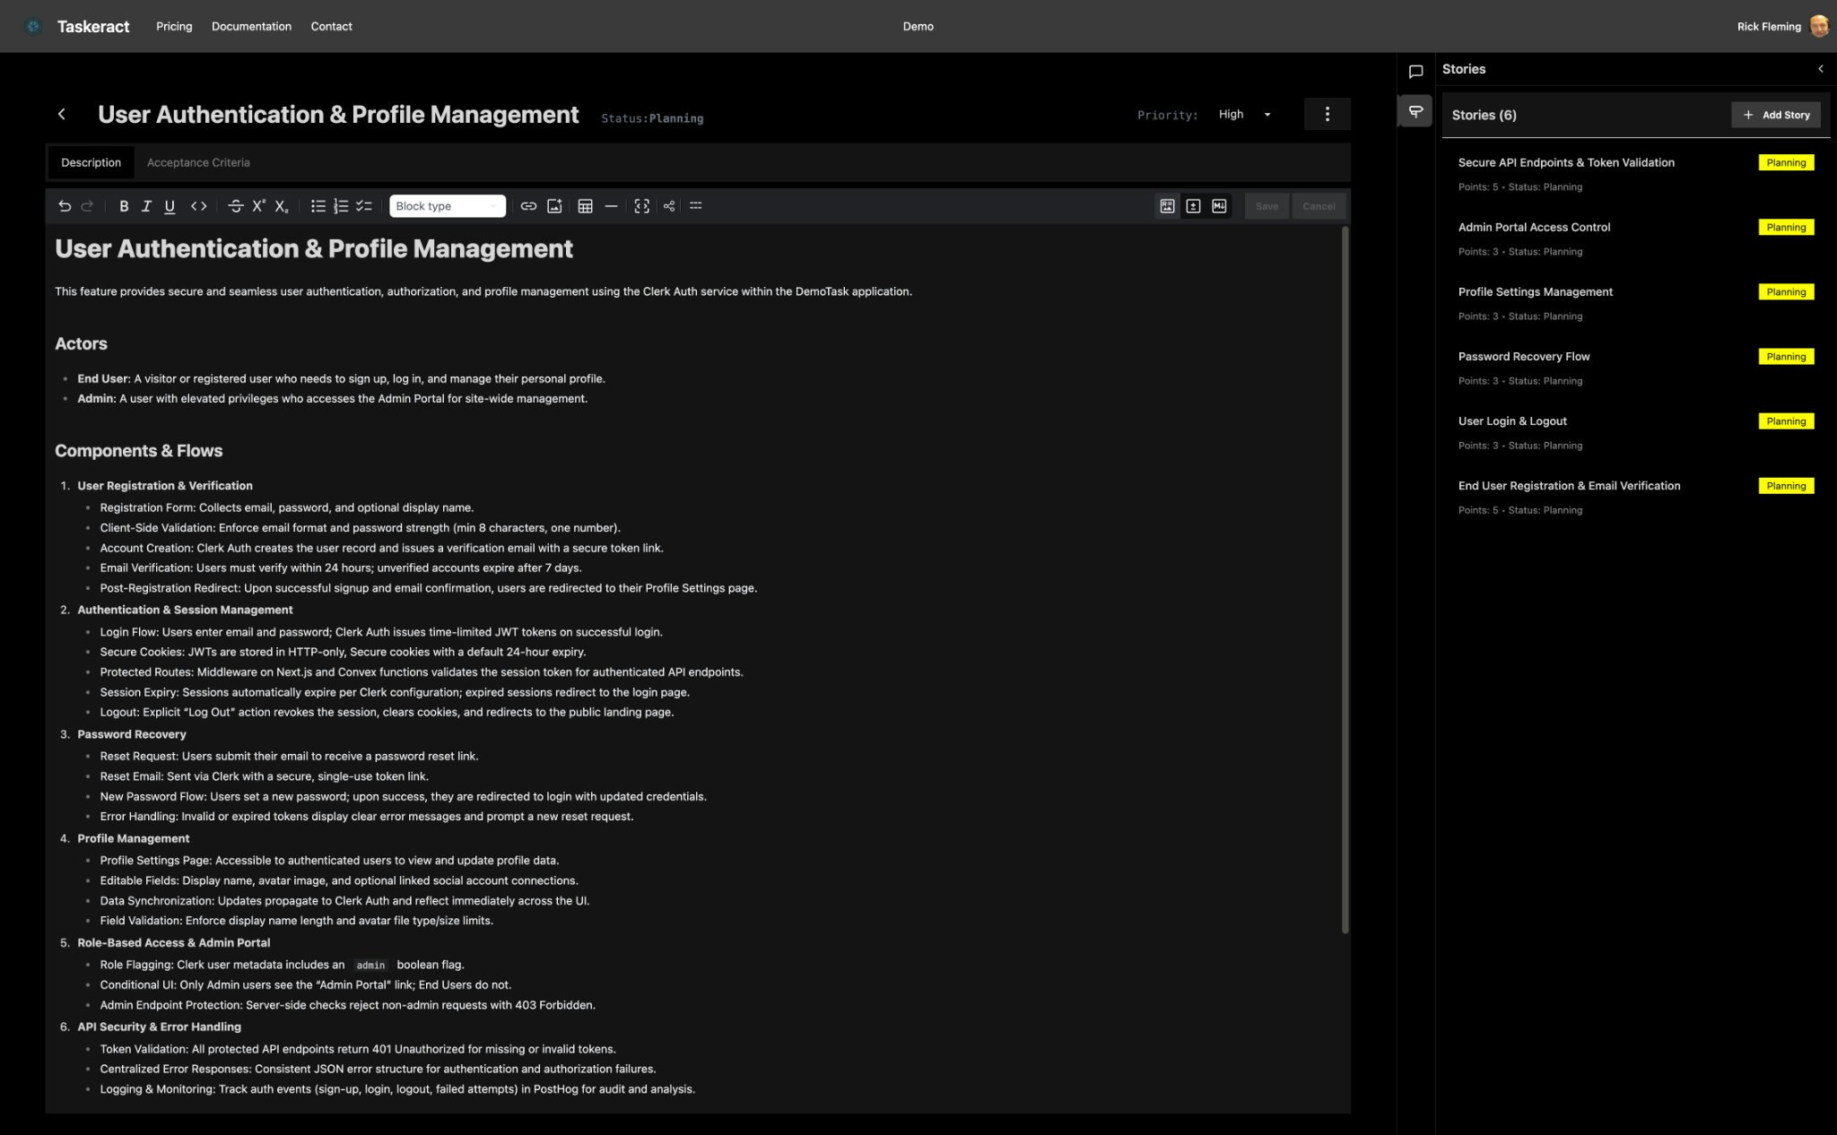Click the inline code format icon

coord(199,206)
